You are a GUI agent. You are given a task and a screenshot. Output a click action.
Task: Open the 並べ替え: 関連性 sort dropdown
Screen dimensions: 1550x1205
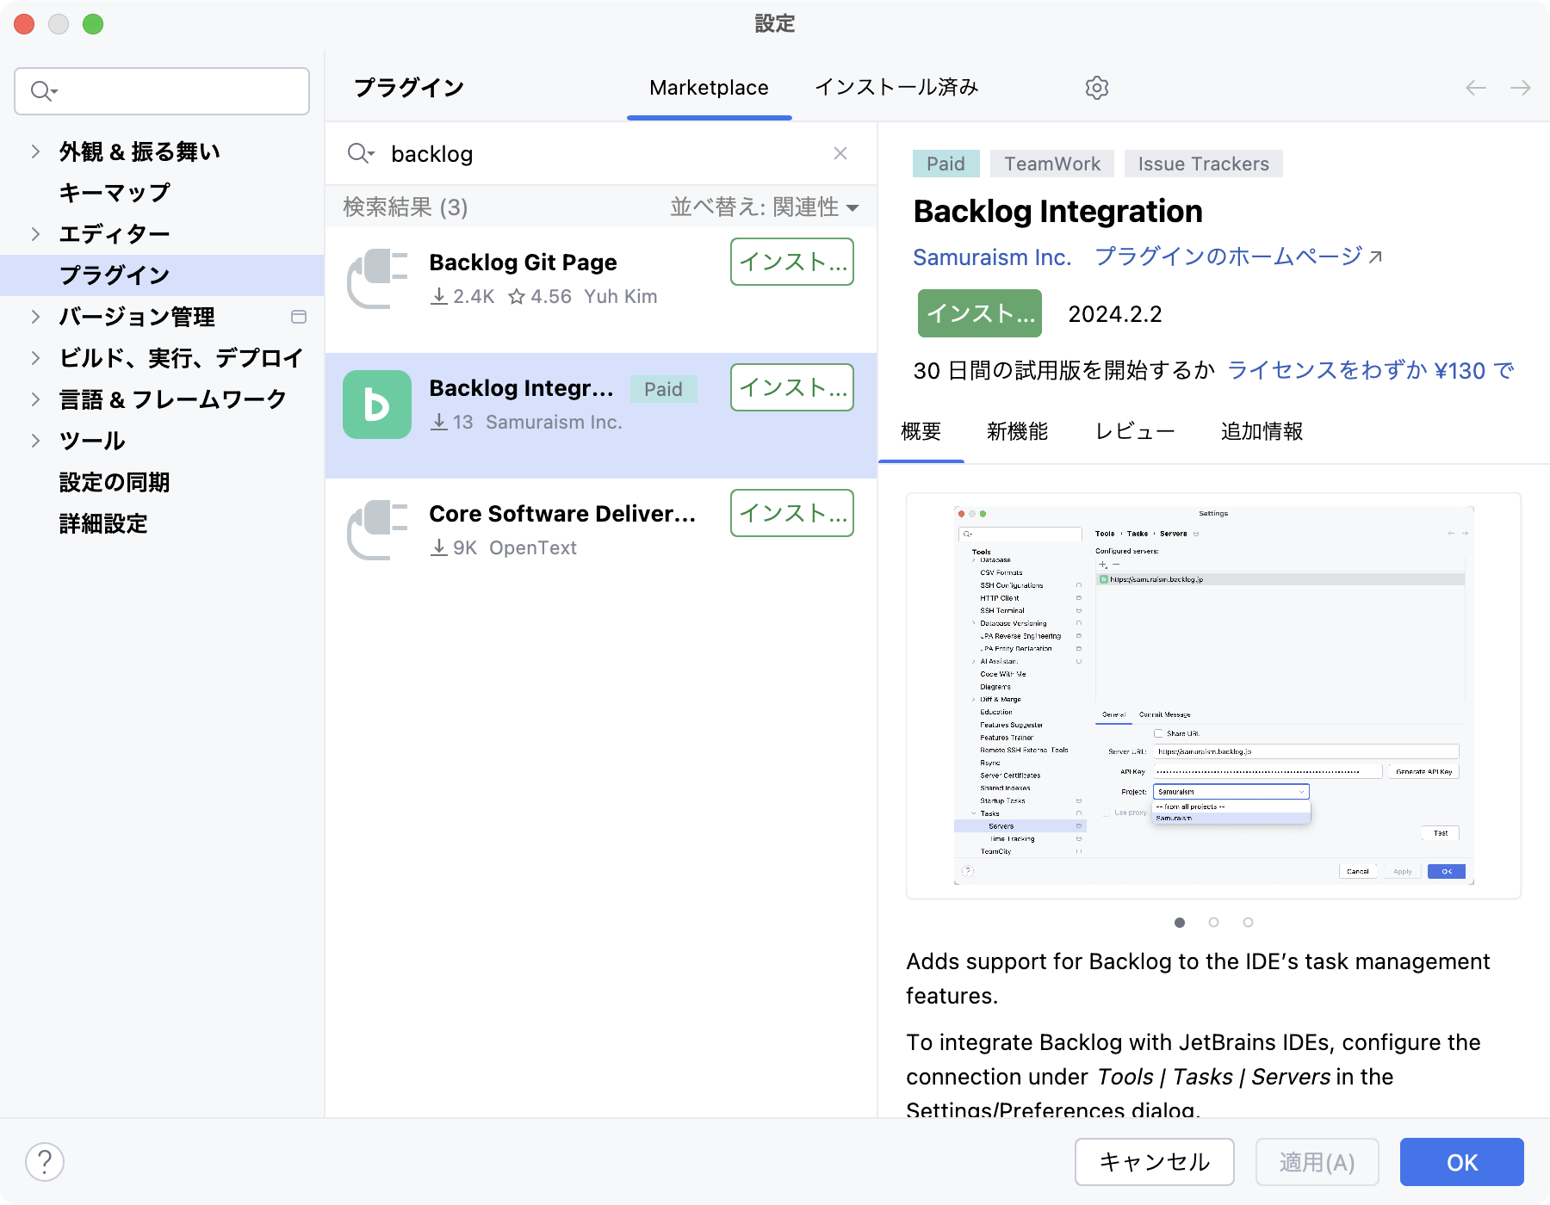(765, 207)
